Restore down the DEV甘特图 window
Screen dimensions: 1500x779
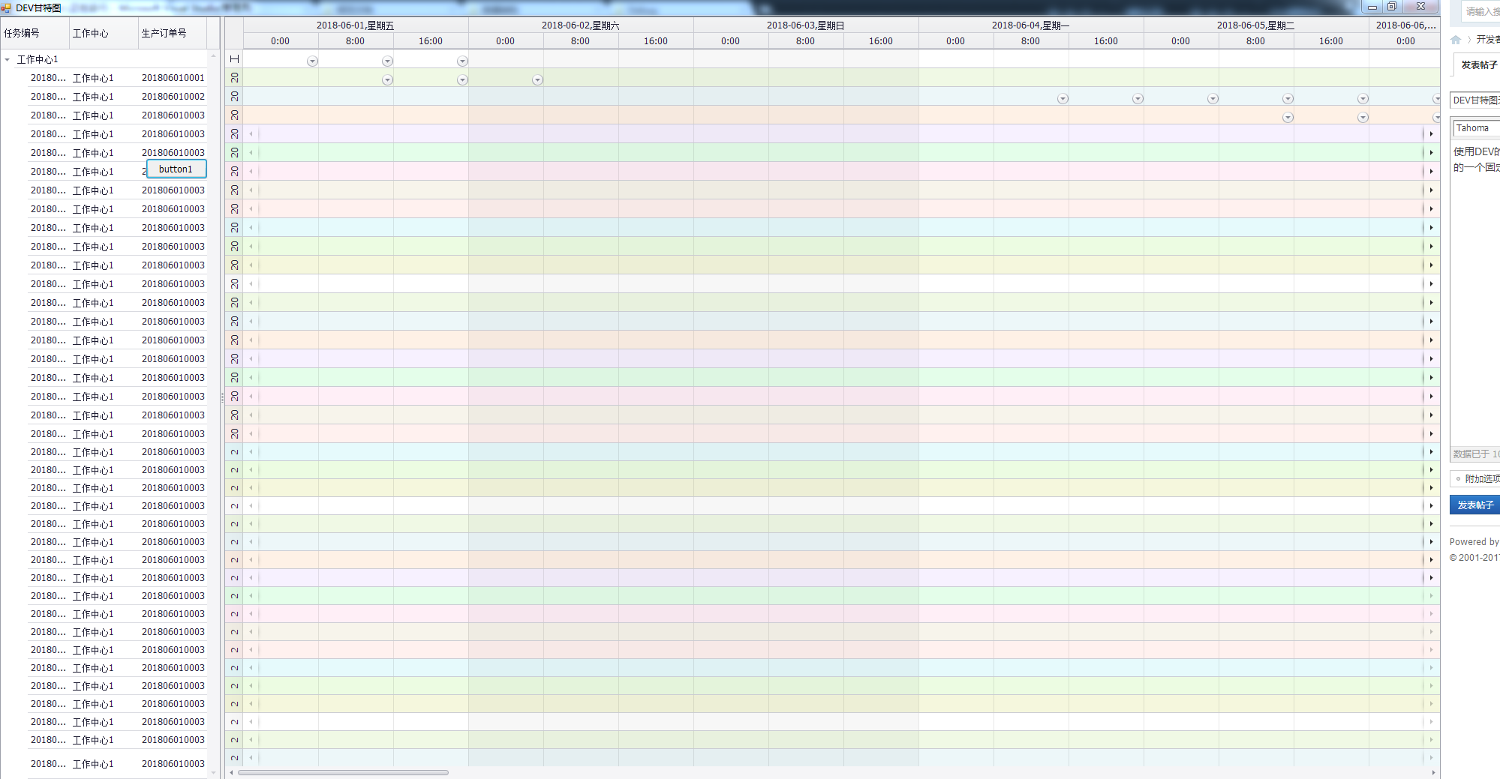[x=1392, y=7]
